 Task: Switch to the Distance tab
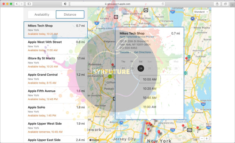70,15
